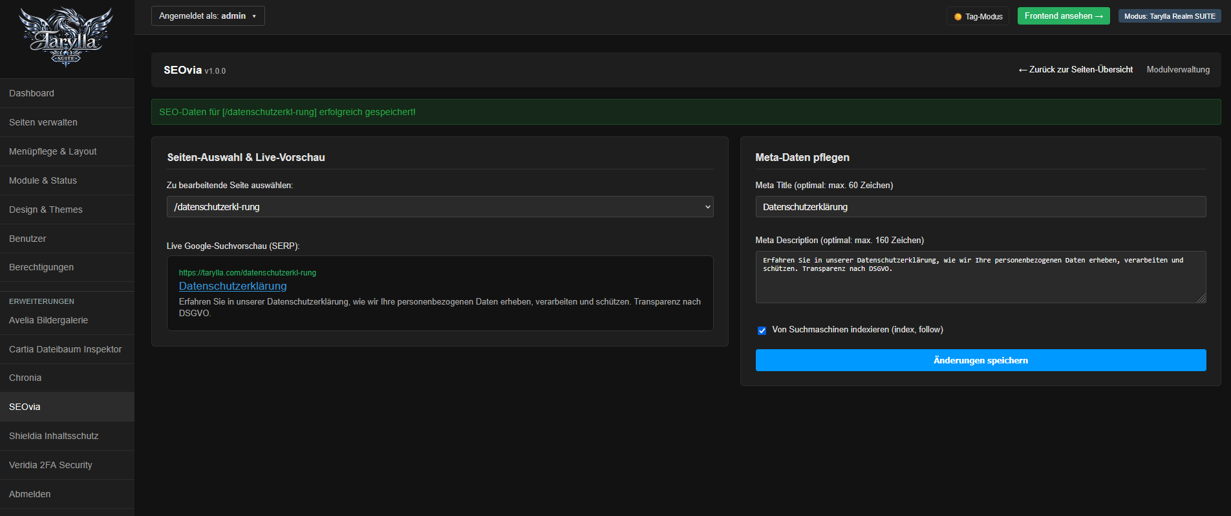Focus the Meta Title input field
The height and width of the screenshot is (516, 1231).
coord(981,207)
